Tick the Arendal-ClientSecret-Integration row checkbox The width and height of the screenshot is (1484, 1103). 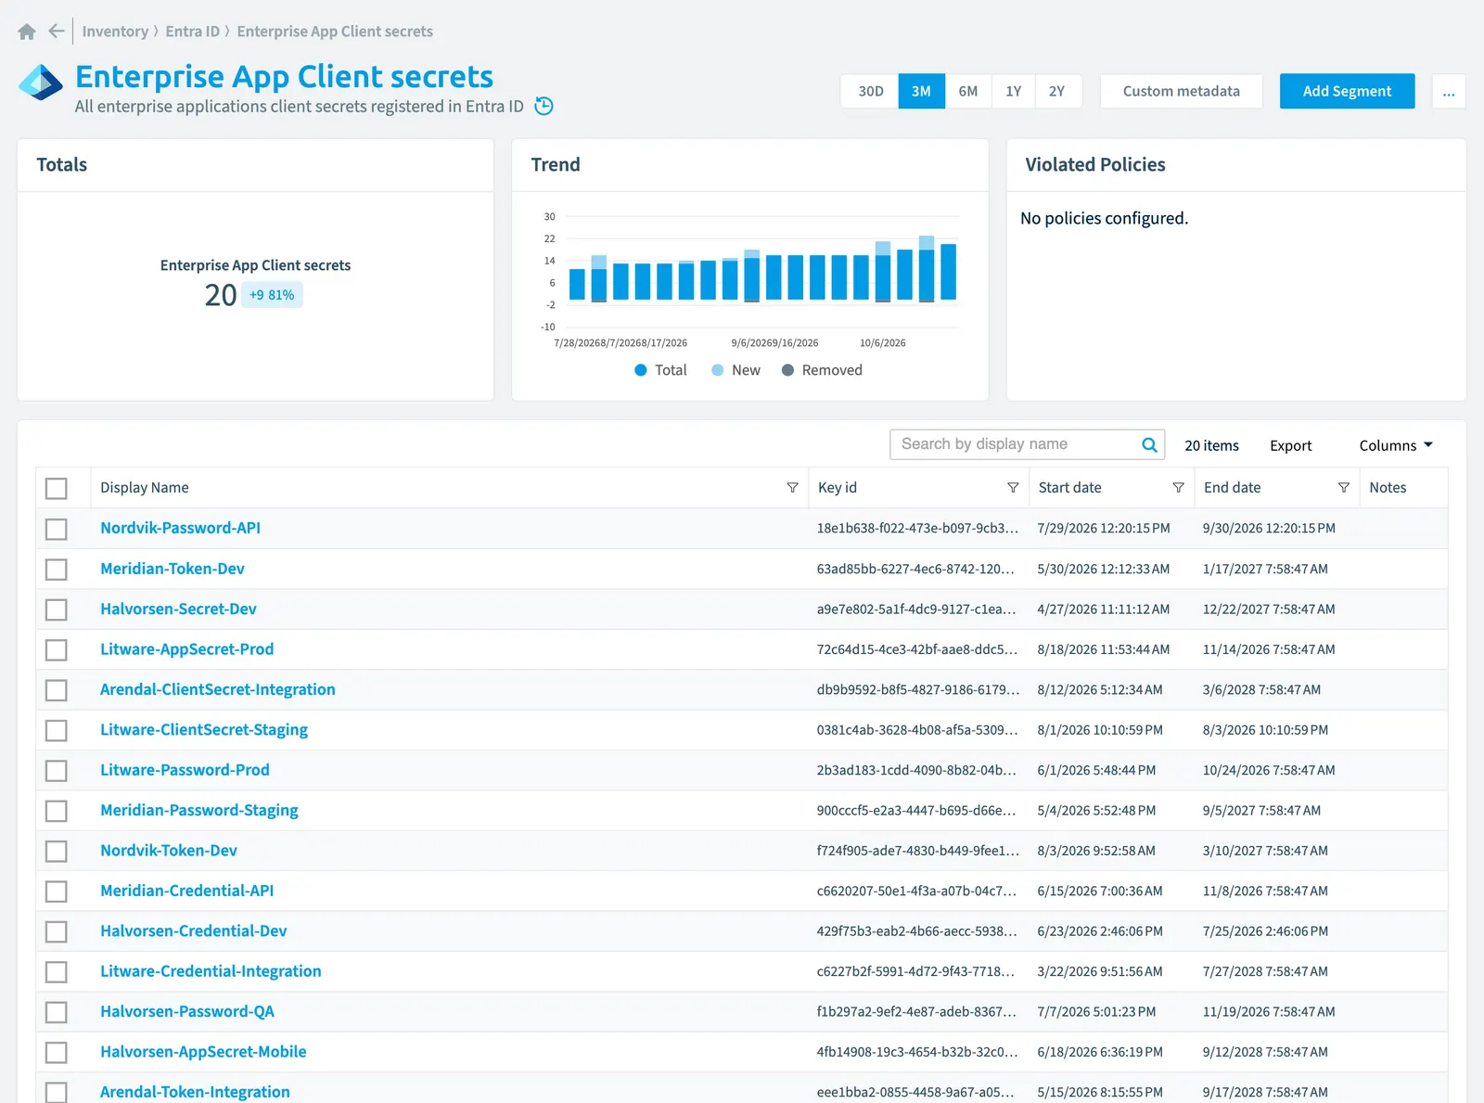[57, 690]
